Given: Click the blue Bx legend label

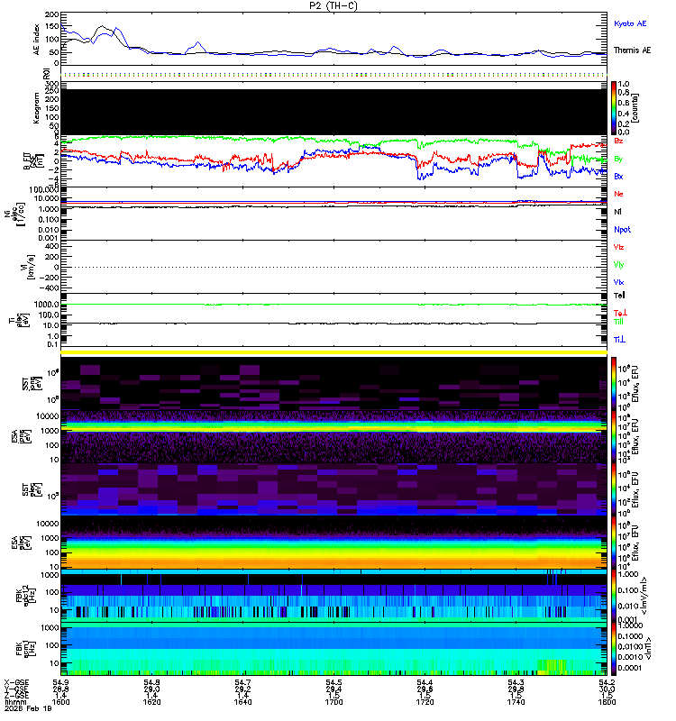Looking at the screenshot, I should 618,176.
